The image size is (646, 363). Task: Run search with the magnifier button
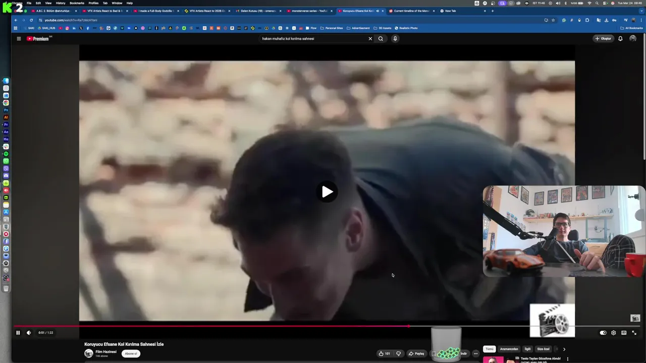pyautogui.click(x=381, y=38)
